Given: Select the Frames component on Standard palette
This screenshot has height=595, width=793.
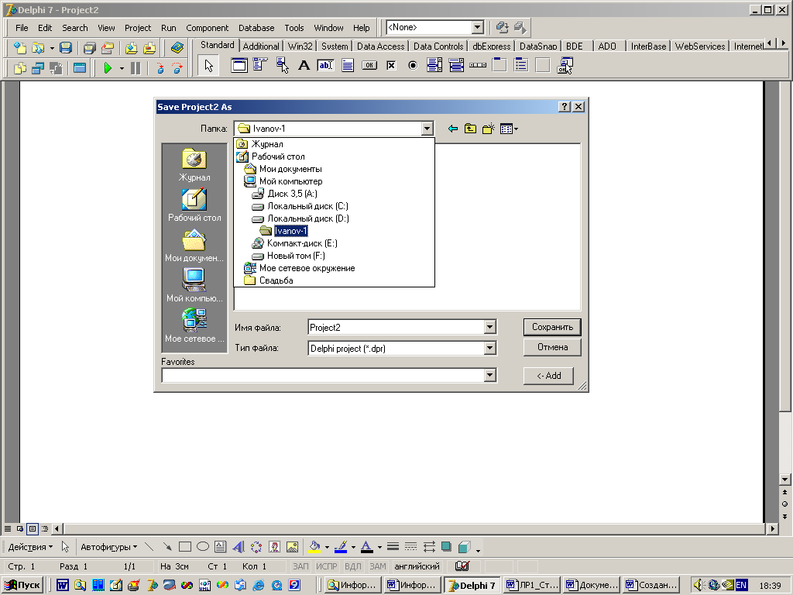Looking at the screenshot, I should (239, 65).
